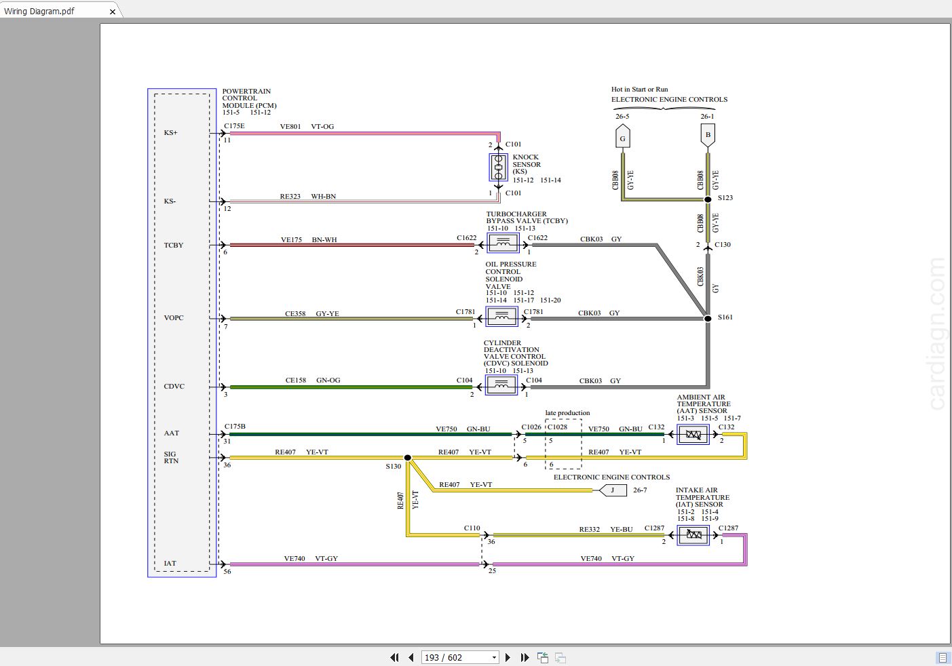Click the Oil Pressure Control Solenoid symbol
Viewport: 952px width, 666px height.
(x=501, y=317)
